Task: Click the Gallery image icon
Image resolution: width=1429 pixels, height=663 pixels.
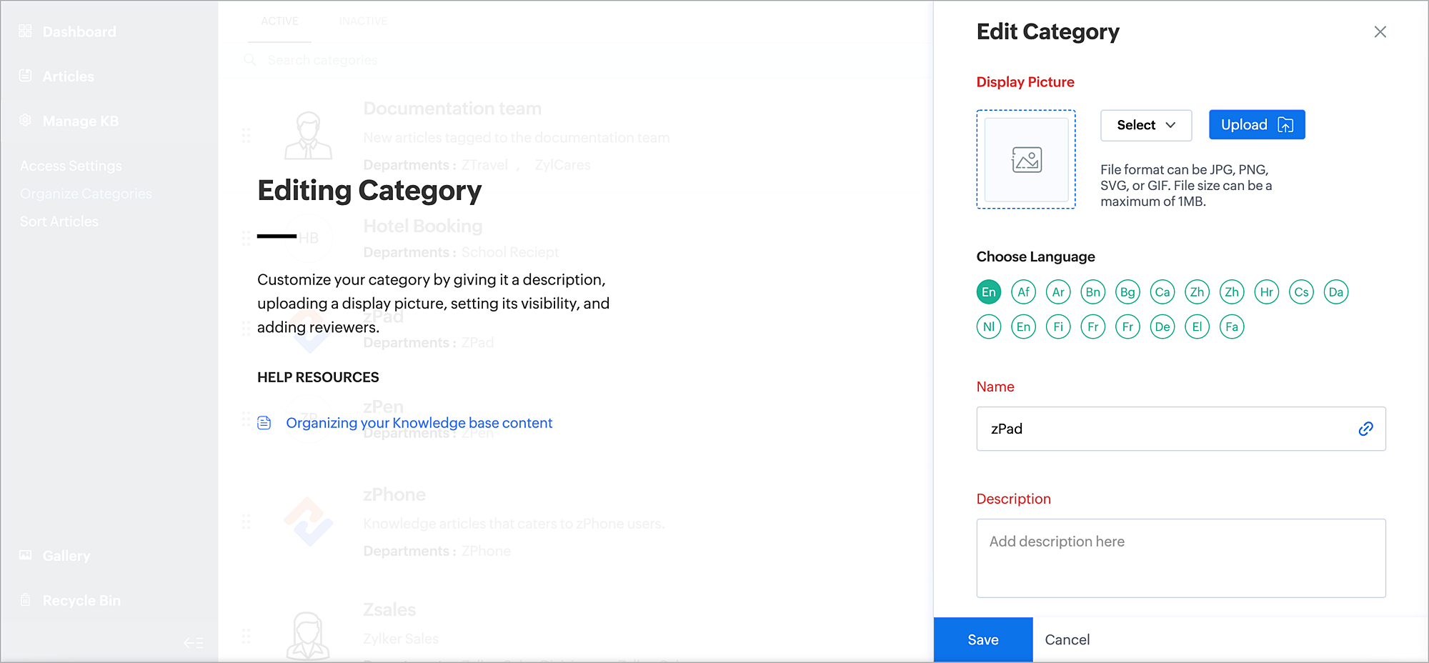Action: [25, 554]
